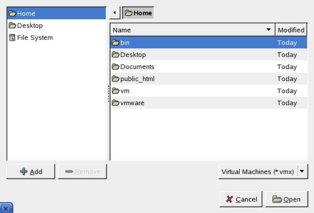Viewport: 314px width, 213px height.
Task: Click the Desktop folder icon in sidebar
Action: click(x=12, y=26)
